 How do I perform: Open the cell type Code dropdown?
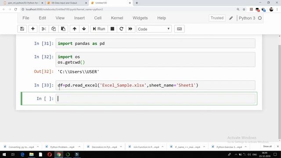(154, 29)
